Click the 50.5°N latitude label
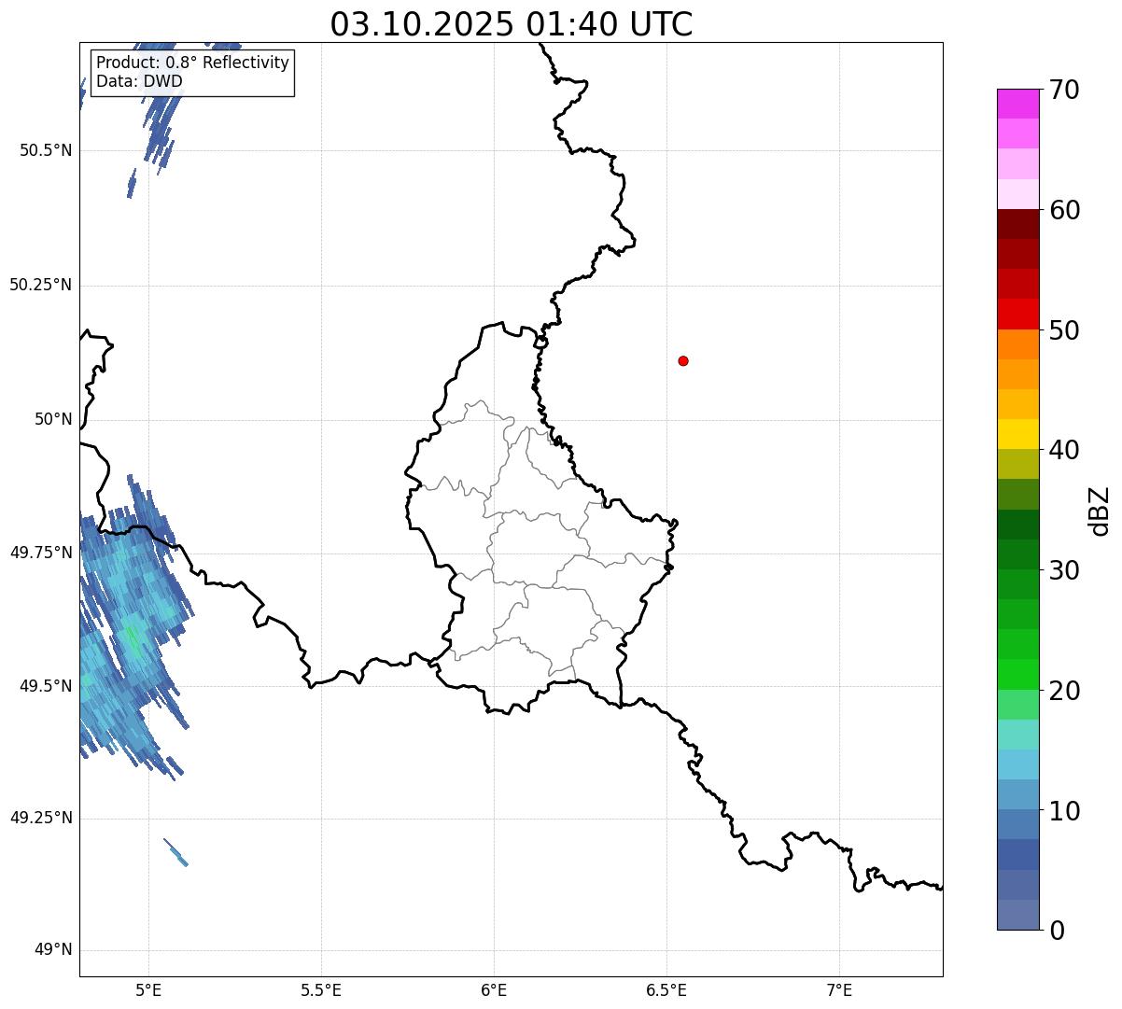The width and height of the screenshot is (1122, 1009). [x=46, y=150]
